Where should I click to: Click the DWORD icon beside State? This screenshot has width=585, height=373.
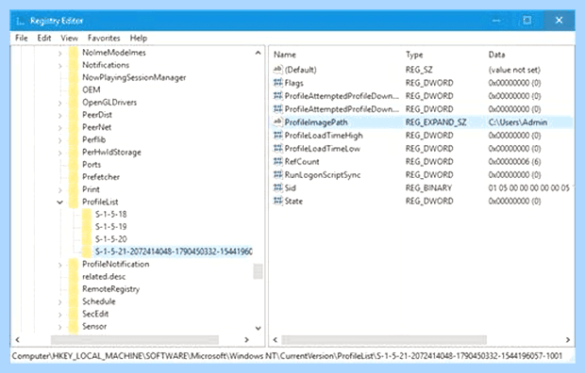coord(277,201)
